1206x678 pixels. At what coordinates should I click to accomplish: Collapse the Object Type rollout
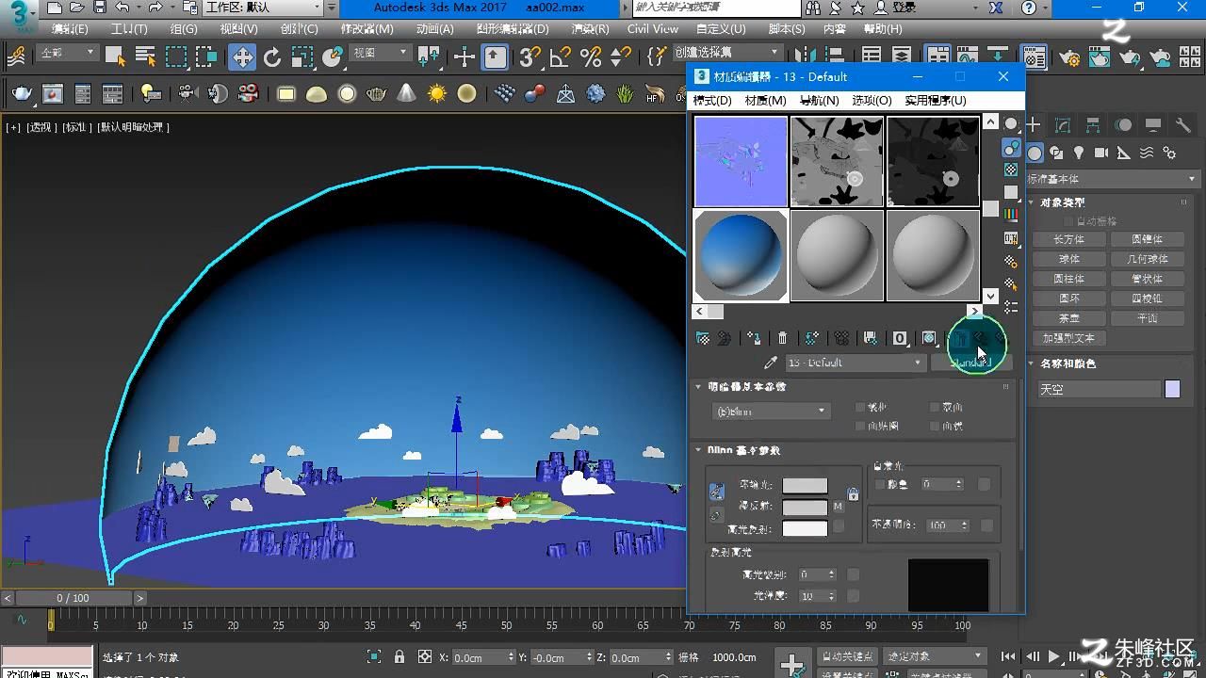(1033, 202)
